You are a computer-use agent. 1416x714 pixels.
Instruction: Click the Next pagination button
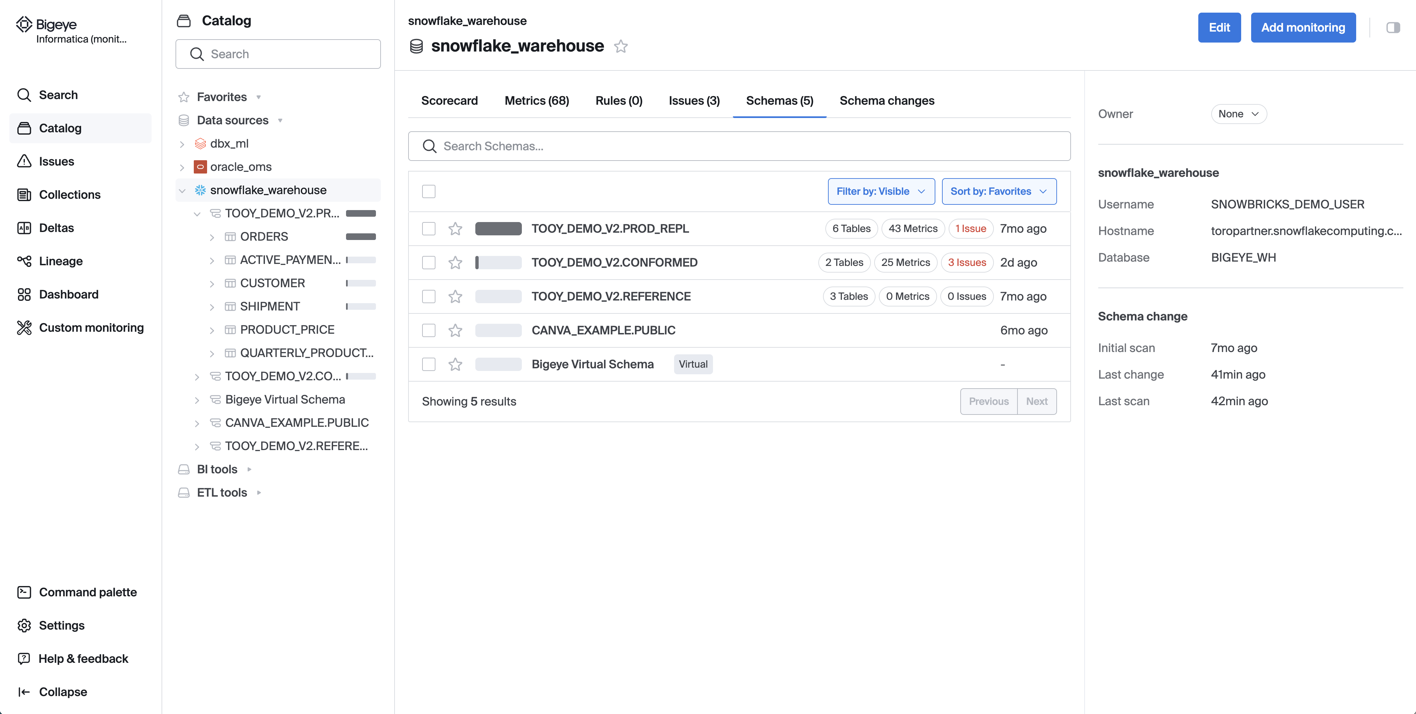(x=1037, y=401)
